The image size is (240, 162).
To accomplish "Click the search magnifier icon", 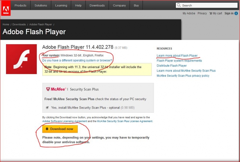I will coord(179,5).
